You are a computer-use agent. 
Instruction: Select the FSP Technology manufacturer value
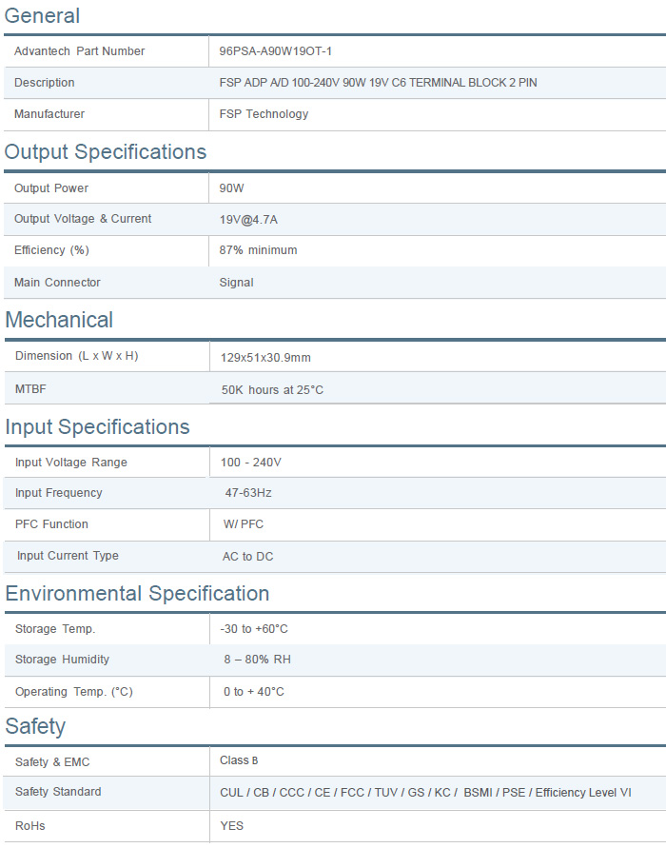[x=264, y=114]
